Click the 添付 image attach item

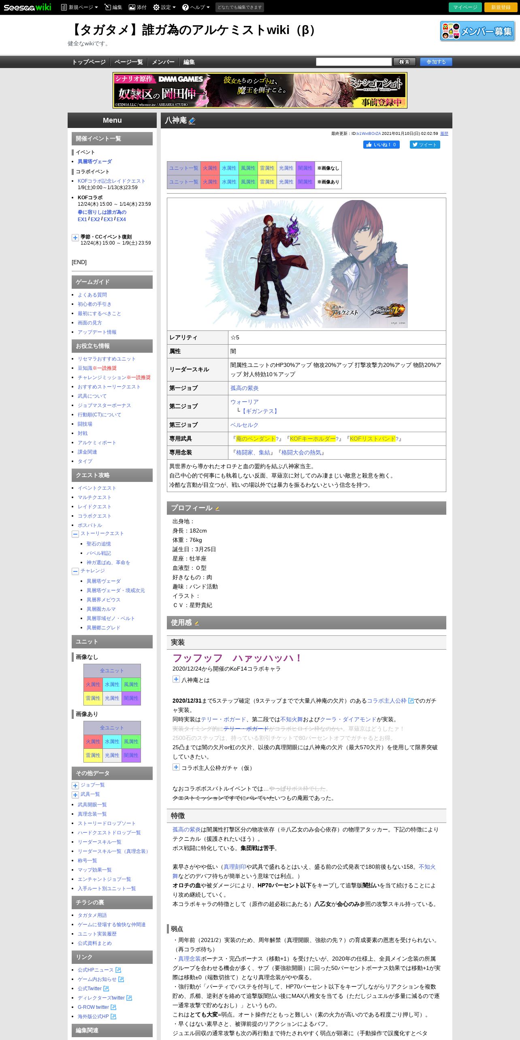coord(138,7)
